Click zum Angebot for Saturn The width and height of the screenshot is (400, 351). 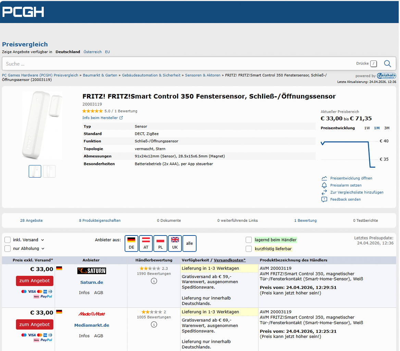[x=35, y=281]
